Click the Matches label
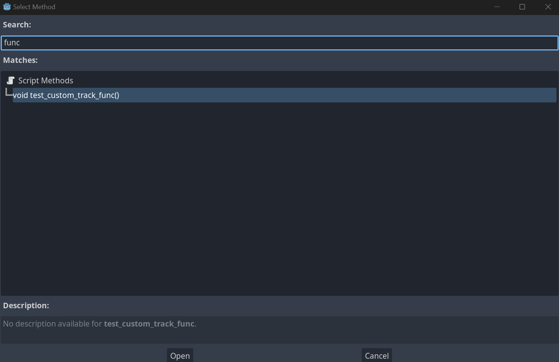The height and width of the screenshot is (362, 559). pyautogui.click(x=20, y=60)
